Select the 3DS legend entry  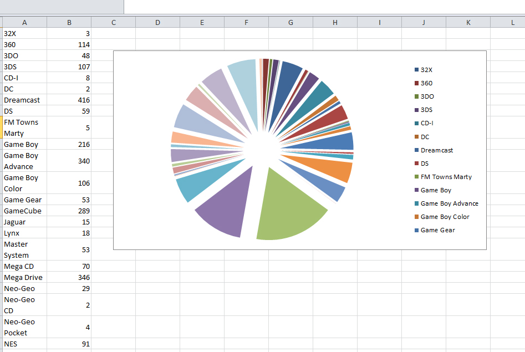[x=424, y=110]
